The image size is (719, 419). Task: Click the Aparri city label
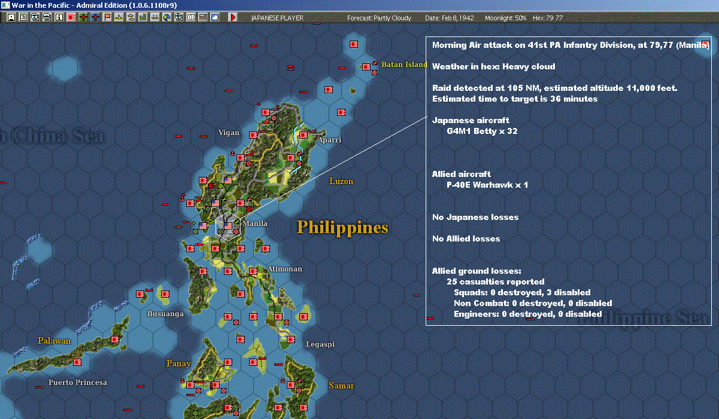[x=330, y=140]
